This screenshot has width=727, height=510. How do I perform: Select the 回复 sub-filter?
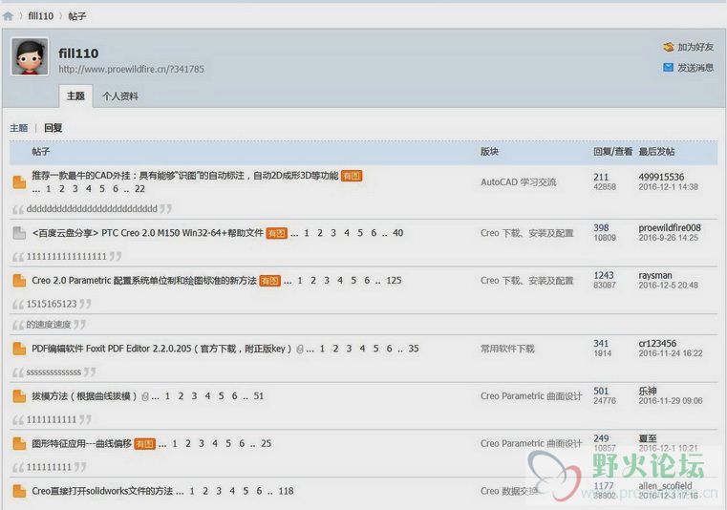tap(53, 128)
